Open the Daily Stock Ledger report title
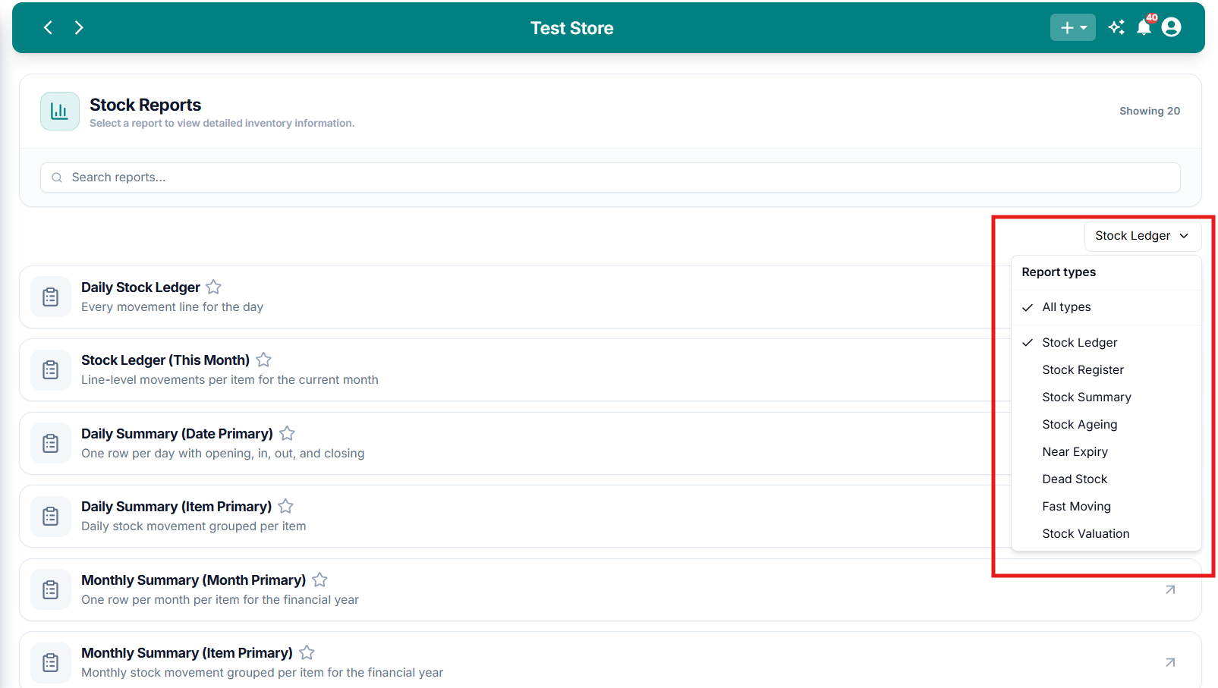1218x688 pixels. [x=140, y=287]
